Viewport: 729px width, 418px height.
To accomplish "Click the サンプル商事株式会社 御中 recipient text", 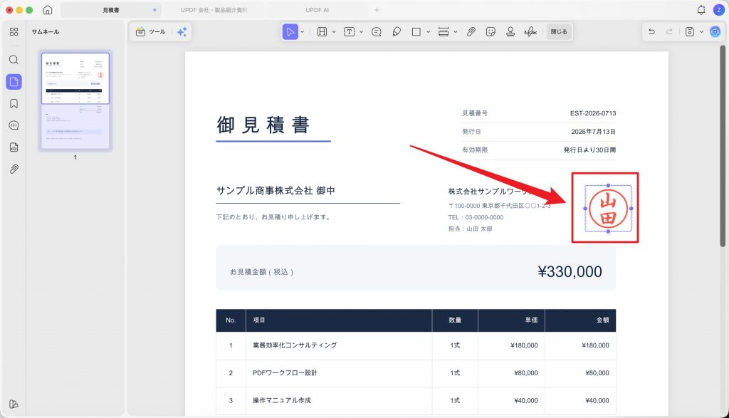I will [x=276, y=191].
